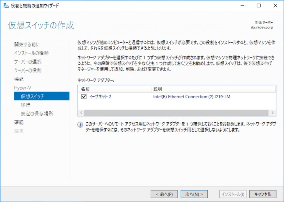The height and width of the screenshot is (202, 284).
Task: Click the 名前 column header
Action: pyautogui.click(x=115, y=89)
